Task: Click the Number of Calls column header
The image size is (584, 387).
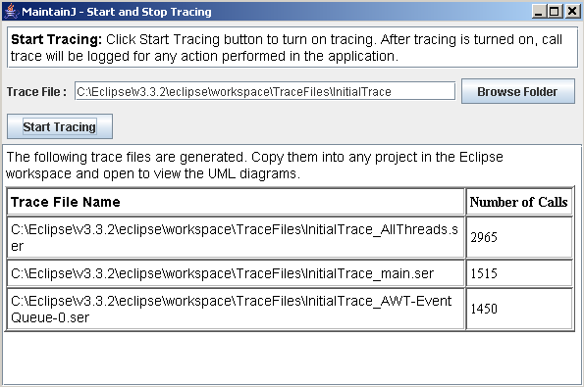Action: [519, 202]
